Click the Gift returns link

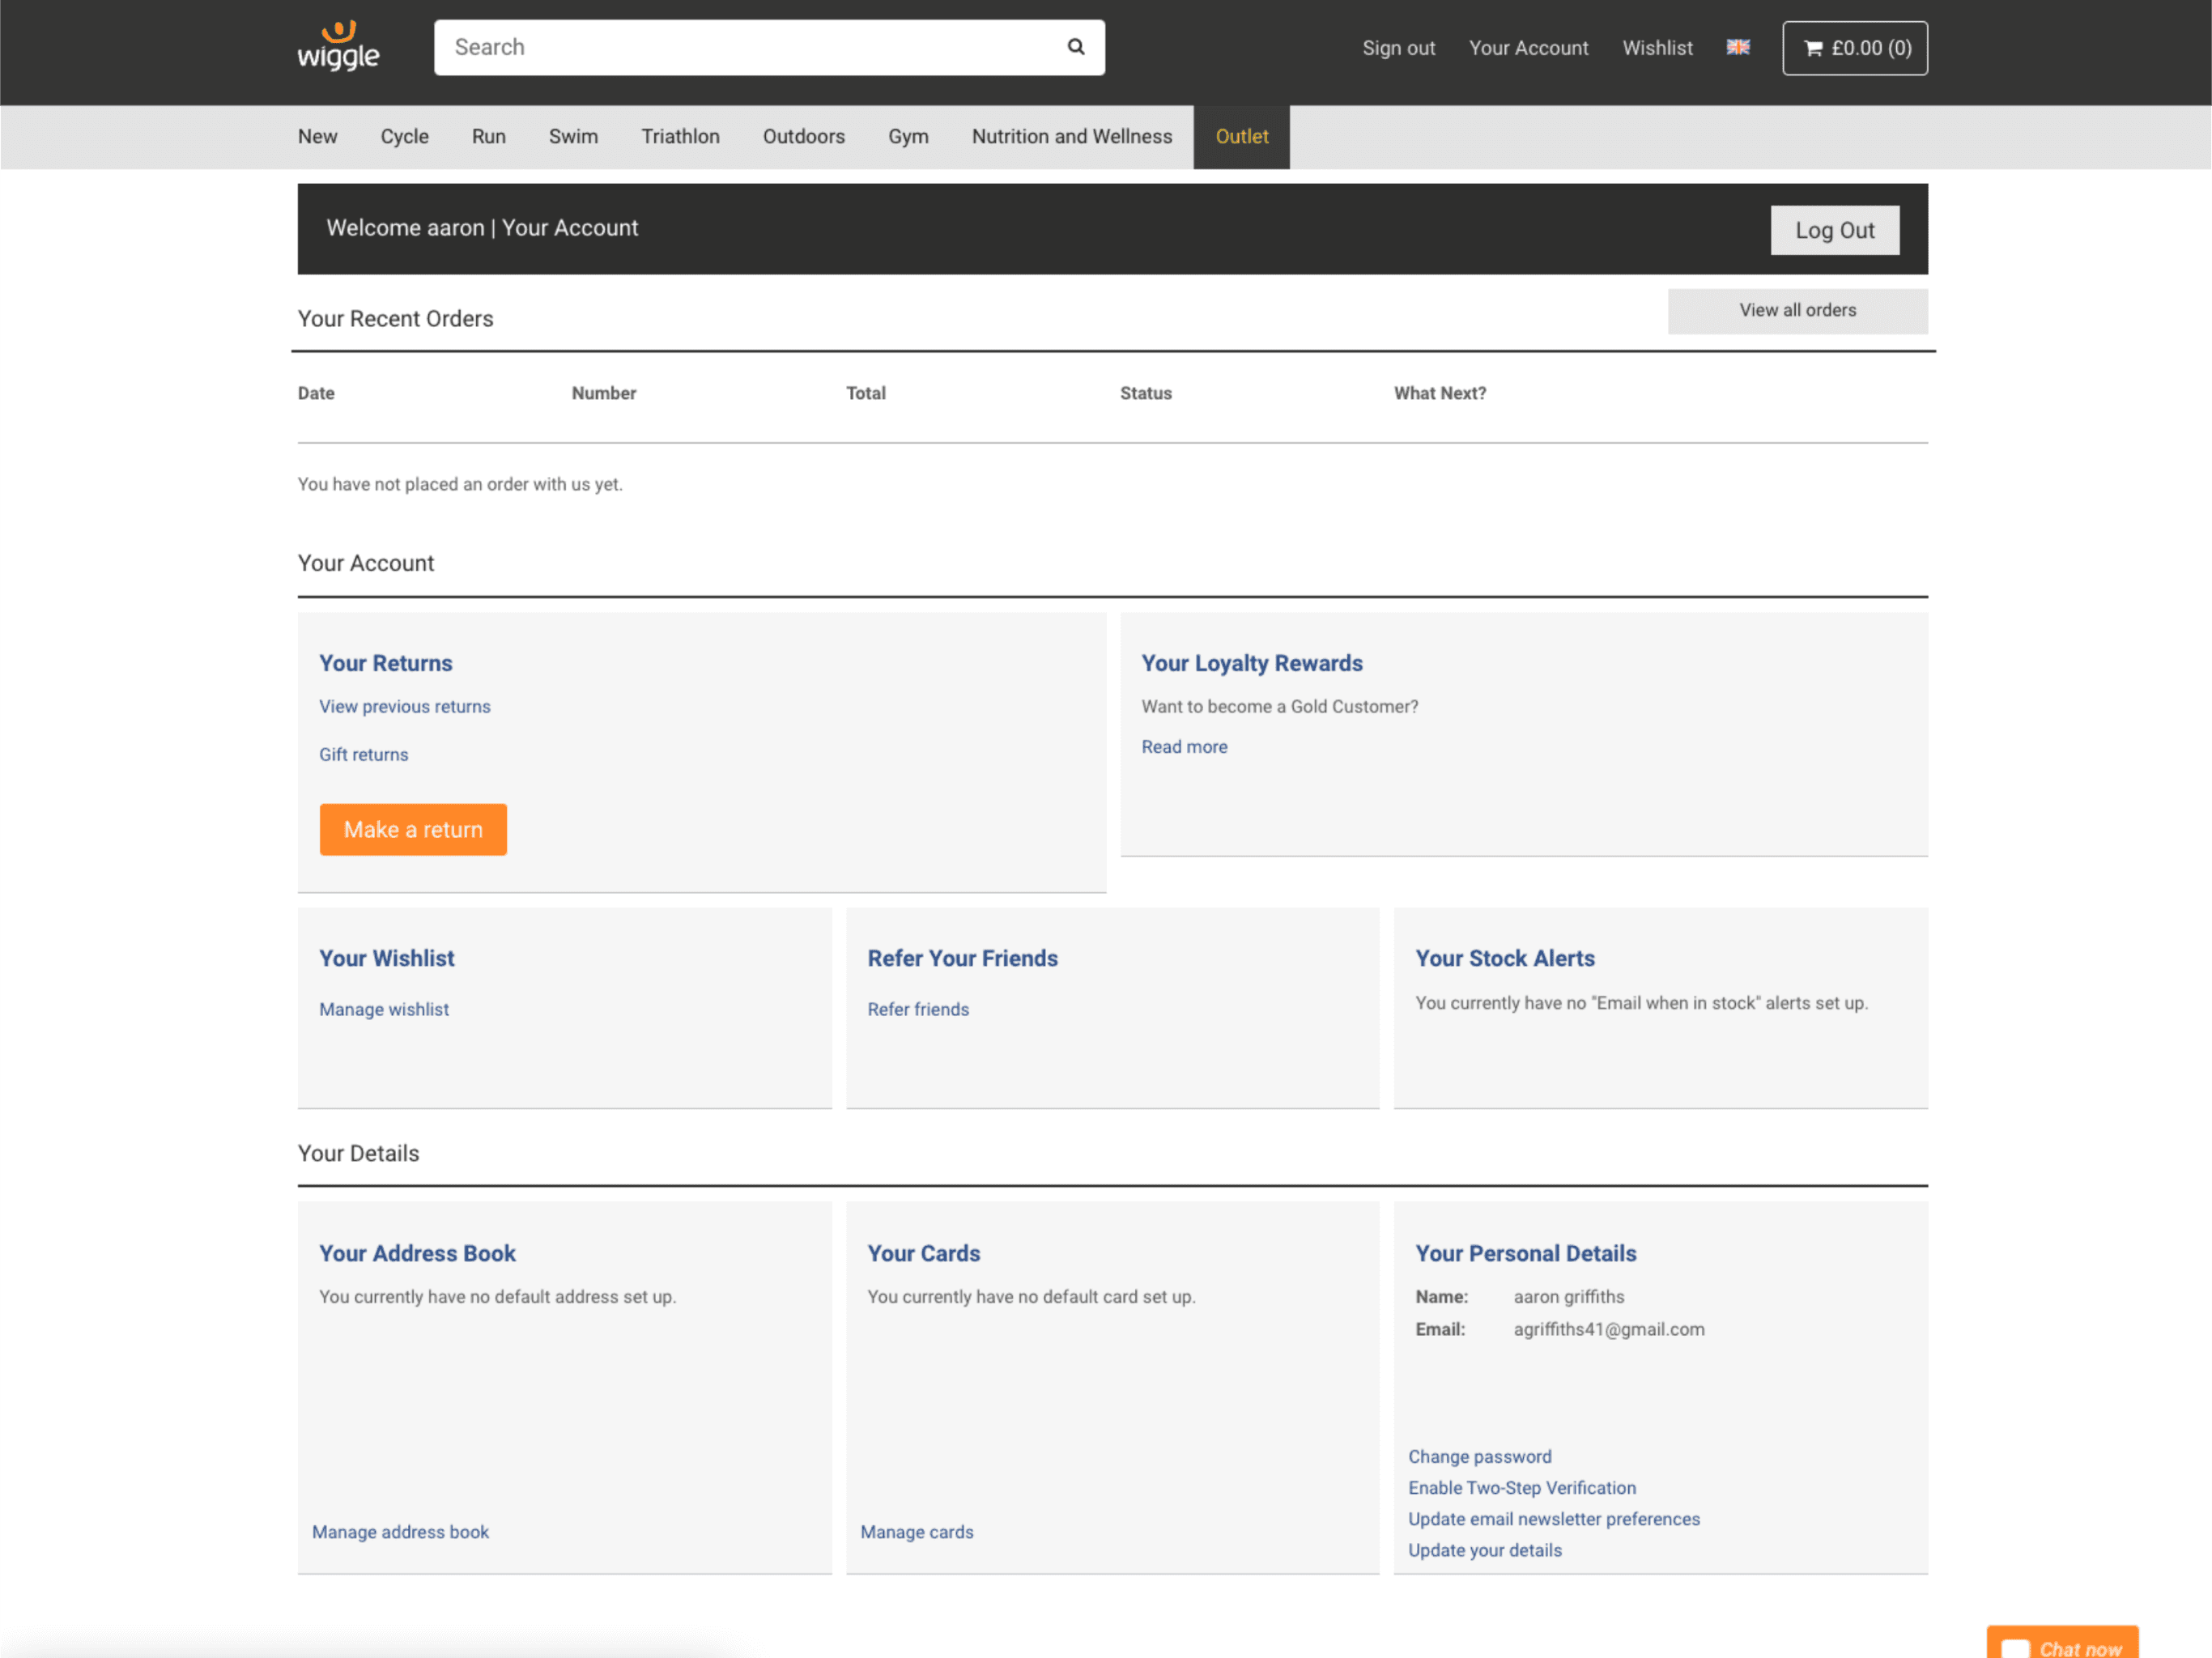coord(364,755)
